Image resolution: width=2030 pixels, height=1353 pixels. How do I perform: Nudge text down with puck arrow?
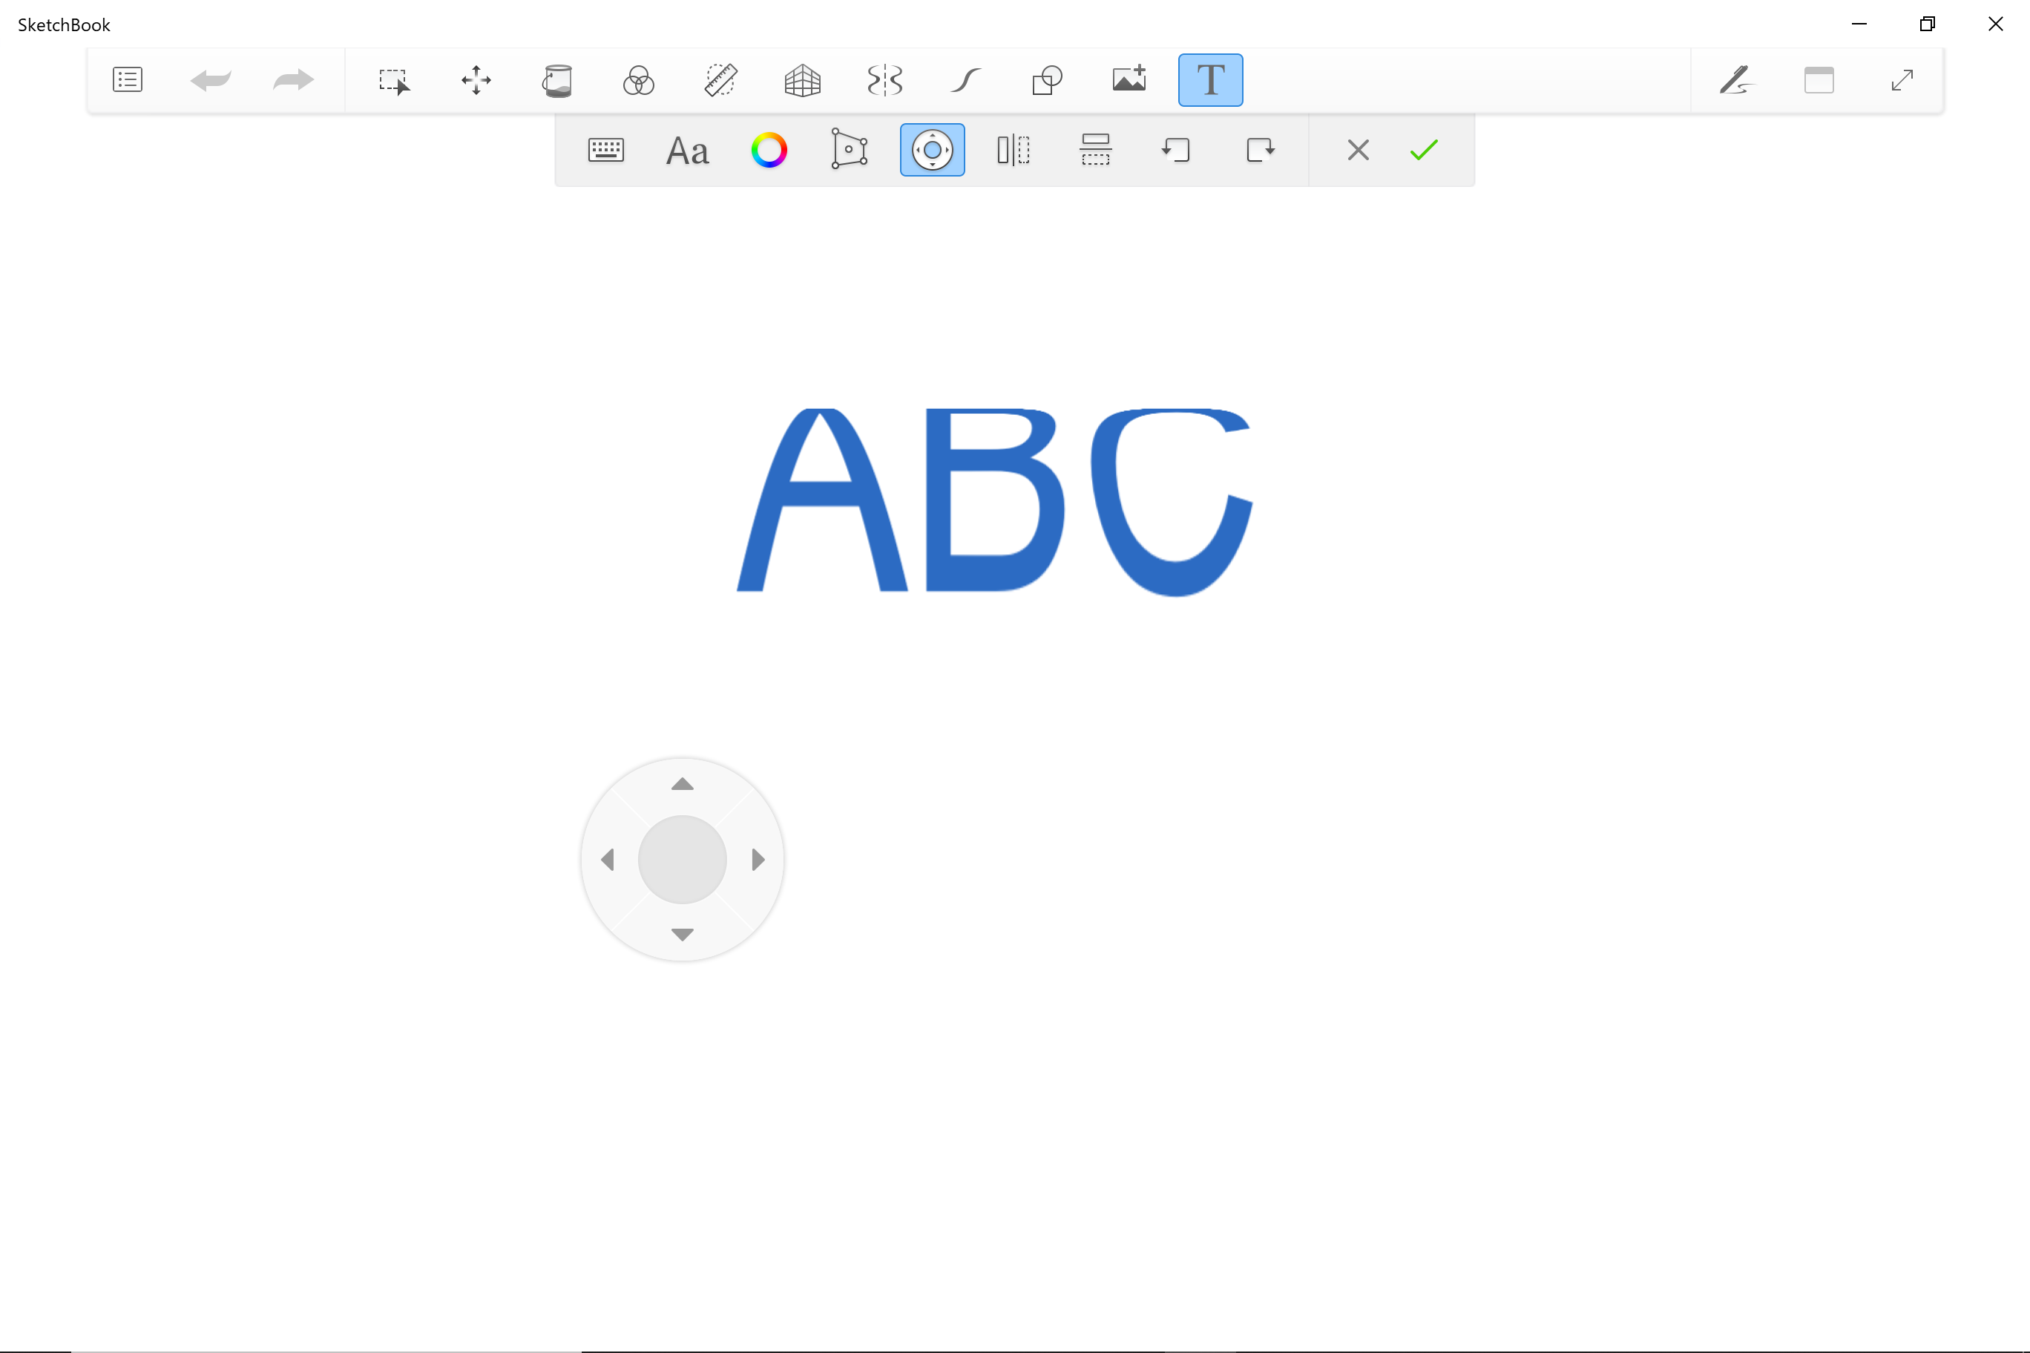[683, 935]
